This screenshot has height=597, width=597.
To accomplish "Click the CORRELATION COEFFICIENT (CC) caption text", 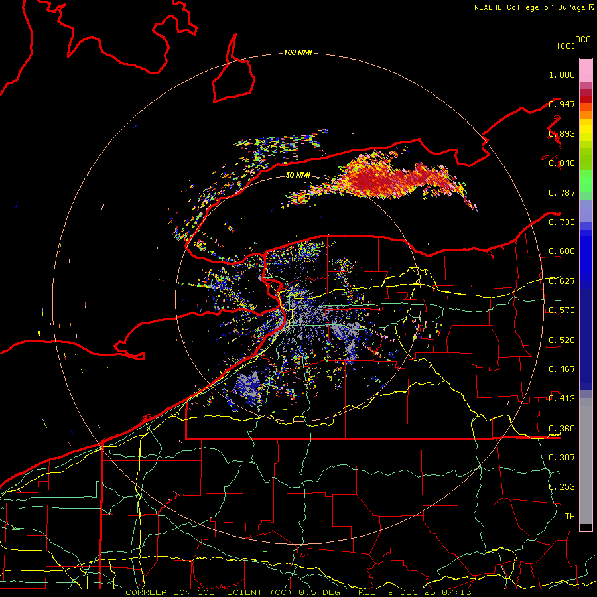I will pyautogui.click(x=208, y=592).
